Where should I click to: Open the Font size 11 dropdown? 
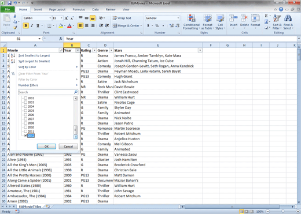(61, 18)
